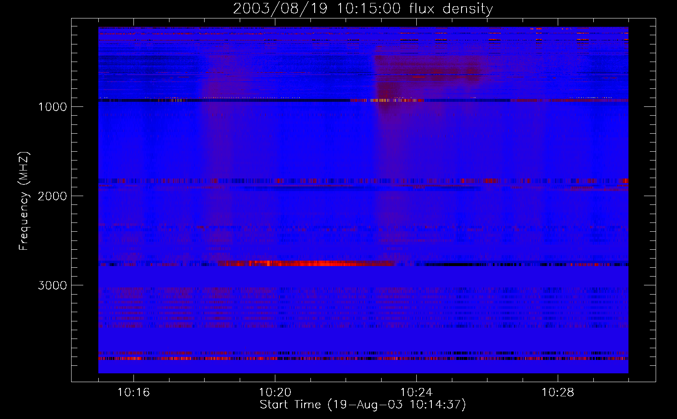The image size is (677, 419).
Task: Click the 'Frequency (MHZ)' axis label
Action: [24, 201]
